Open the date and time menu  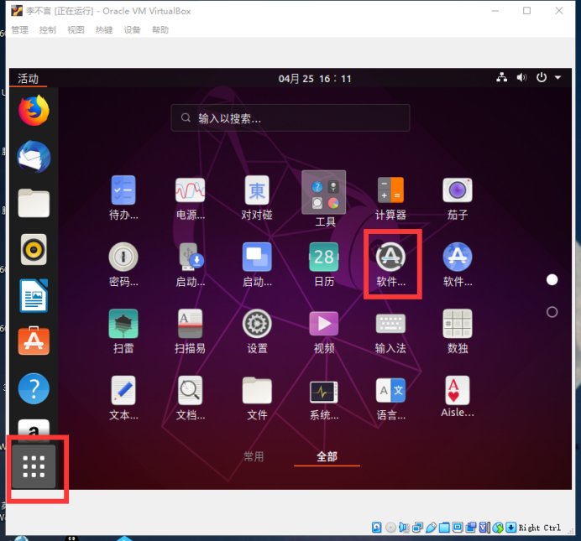tap(315, 79)
